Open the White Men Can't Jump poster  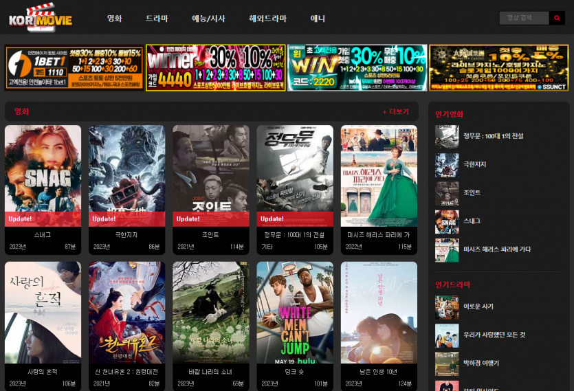tap(295, 313)
